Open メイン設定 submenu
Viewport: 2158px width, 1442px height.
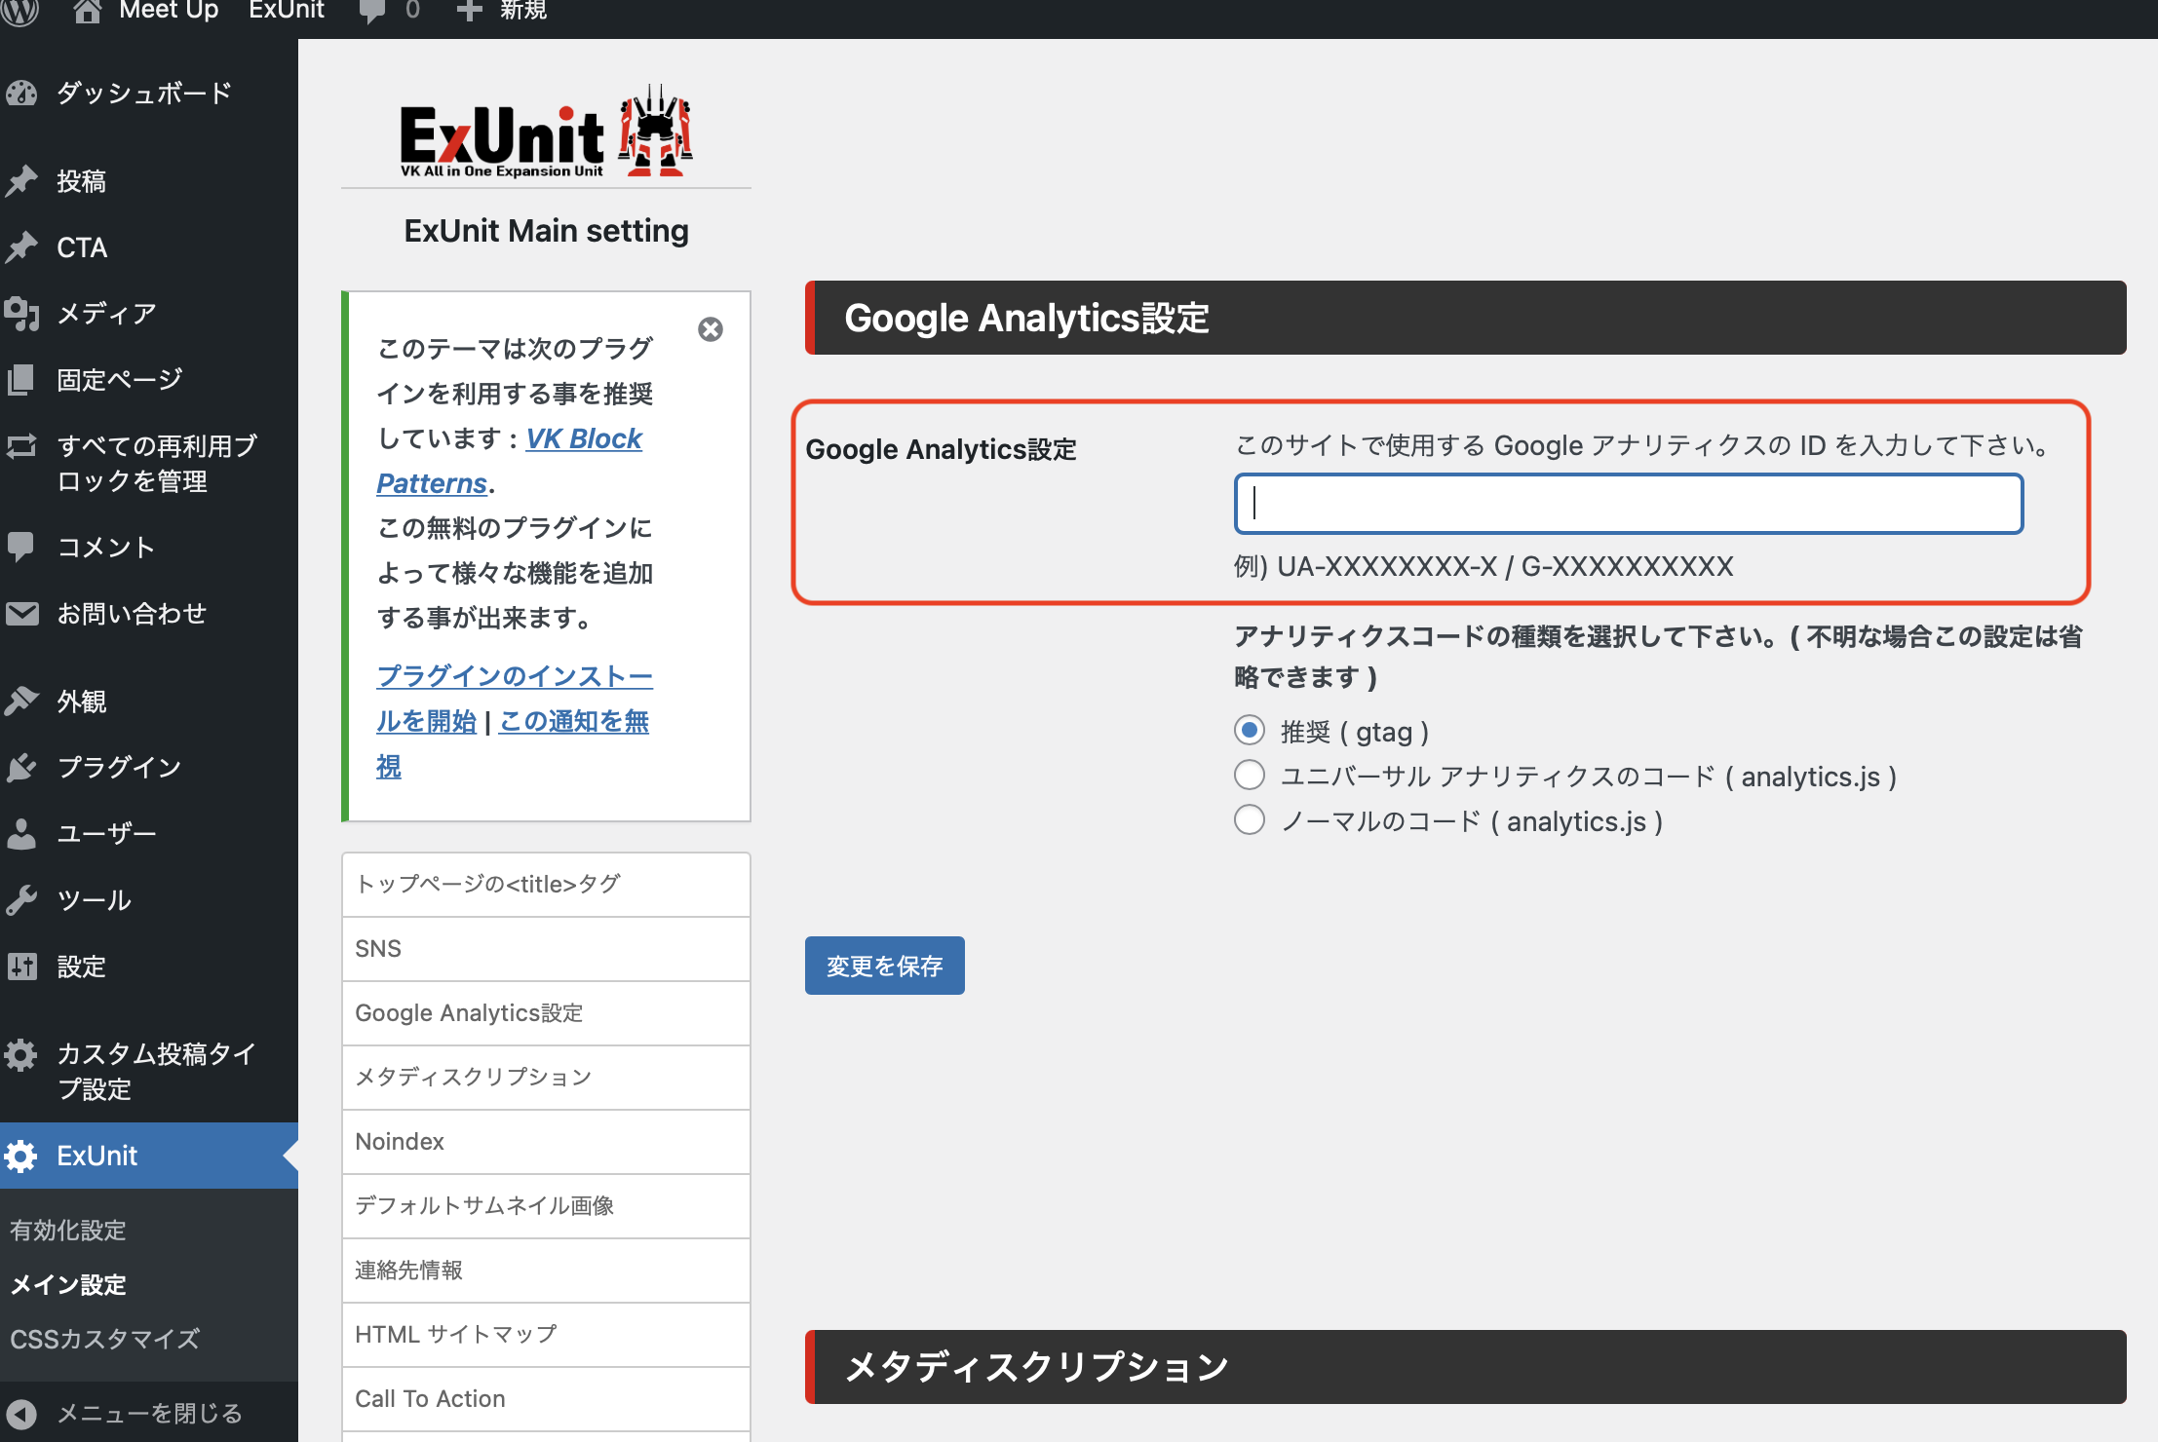click(68, 1285)
